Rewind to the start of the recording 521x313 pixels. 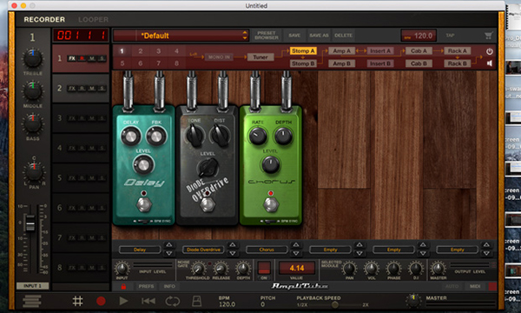pos(148,301)
